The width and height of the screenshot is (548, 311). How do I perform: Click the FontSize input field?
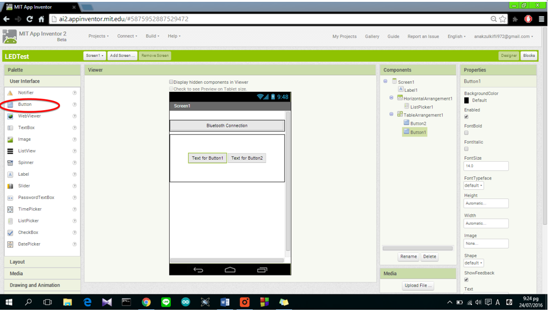click(x=486, y=166)
